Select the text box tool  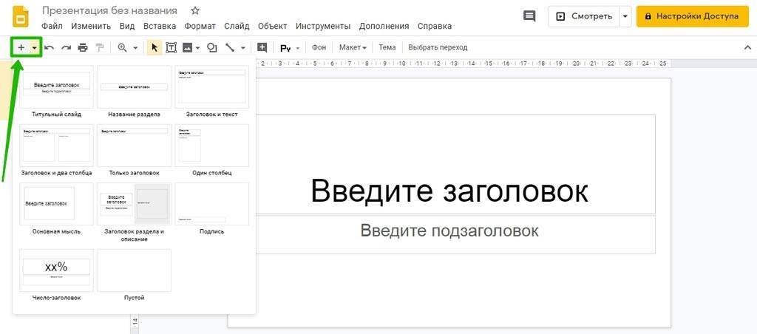point(172,47)
